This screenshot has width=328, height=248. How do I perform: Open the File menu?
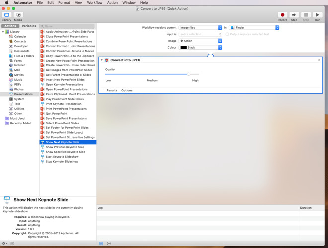40,2
